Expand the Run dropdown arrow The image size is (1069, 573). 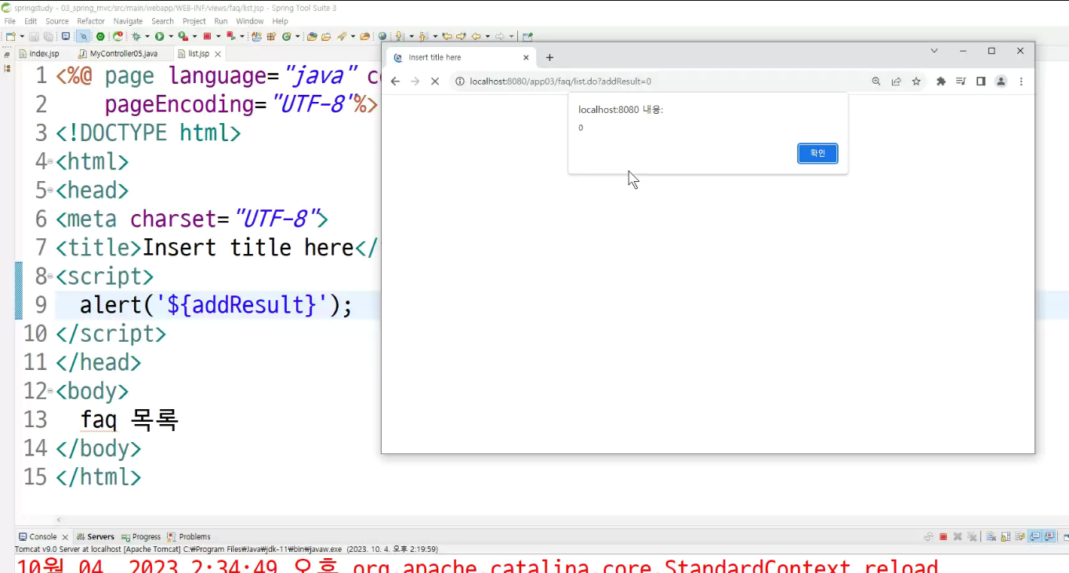pos(171,36)
